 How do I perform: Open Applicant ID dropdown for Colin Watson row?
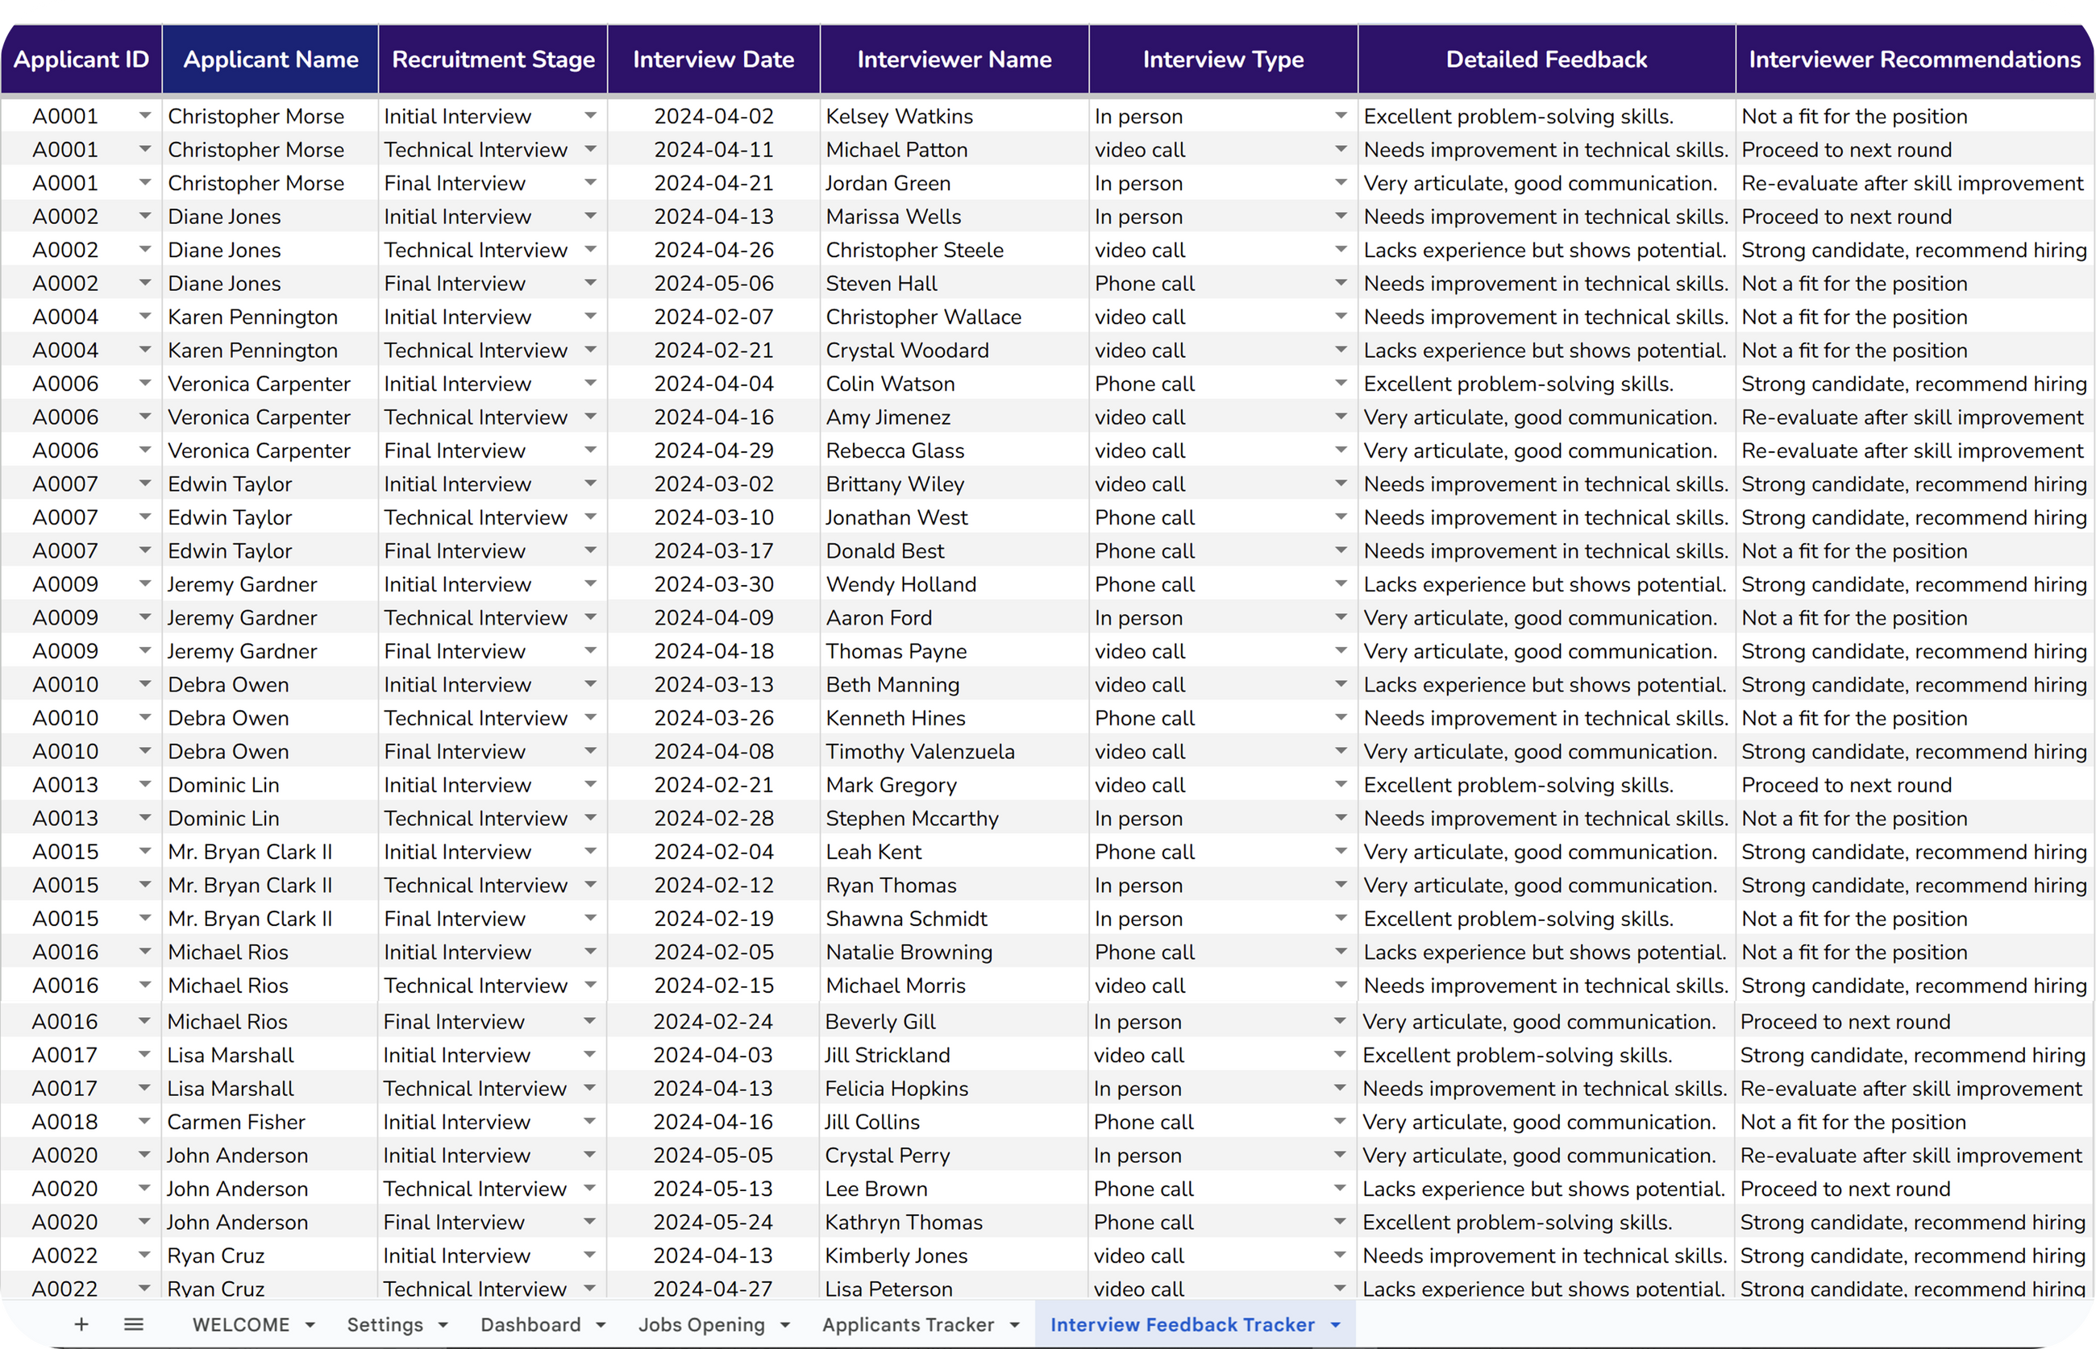click(x=144, y=383)
